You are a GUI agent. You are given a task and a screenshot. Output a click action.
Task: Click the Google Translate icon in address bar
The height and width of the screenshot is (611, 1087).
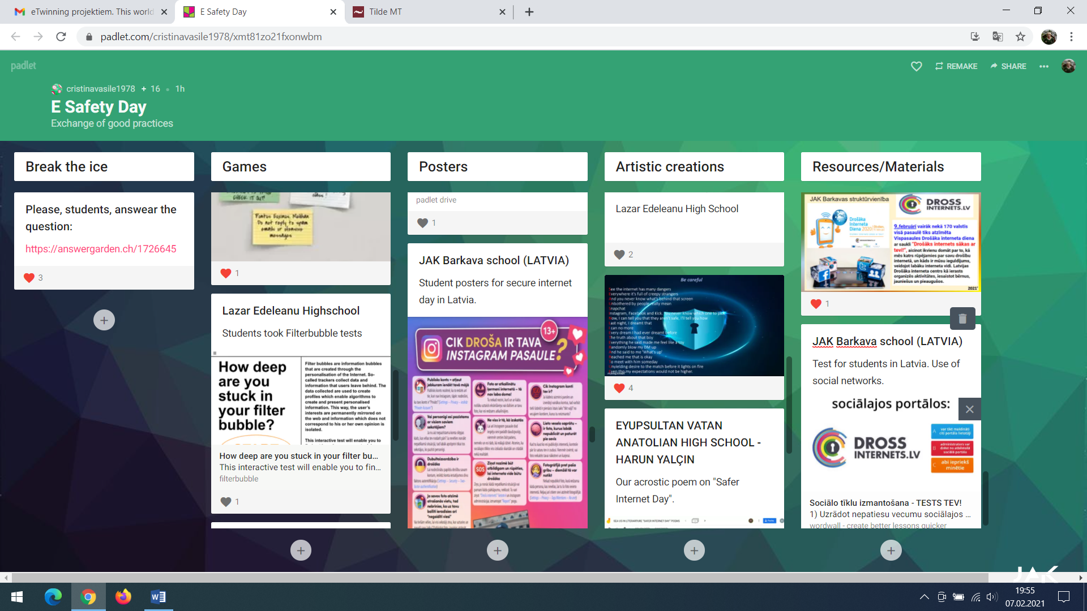tap(998, 37)
